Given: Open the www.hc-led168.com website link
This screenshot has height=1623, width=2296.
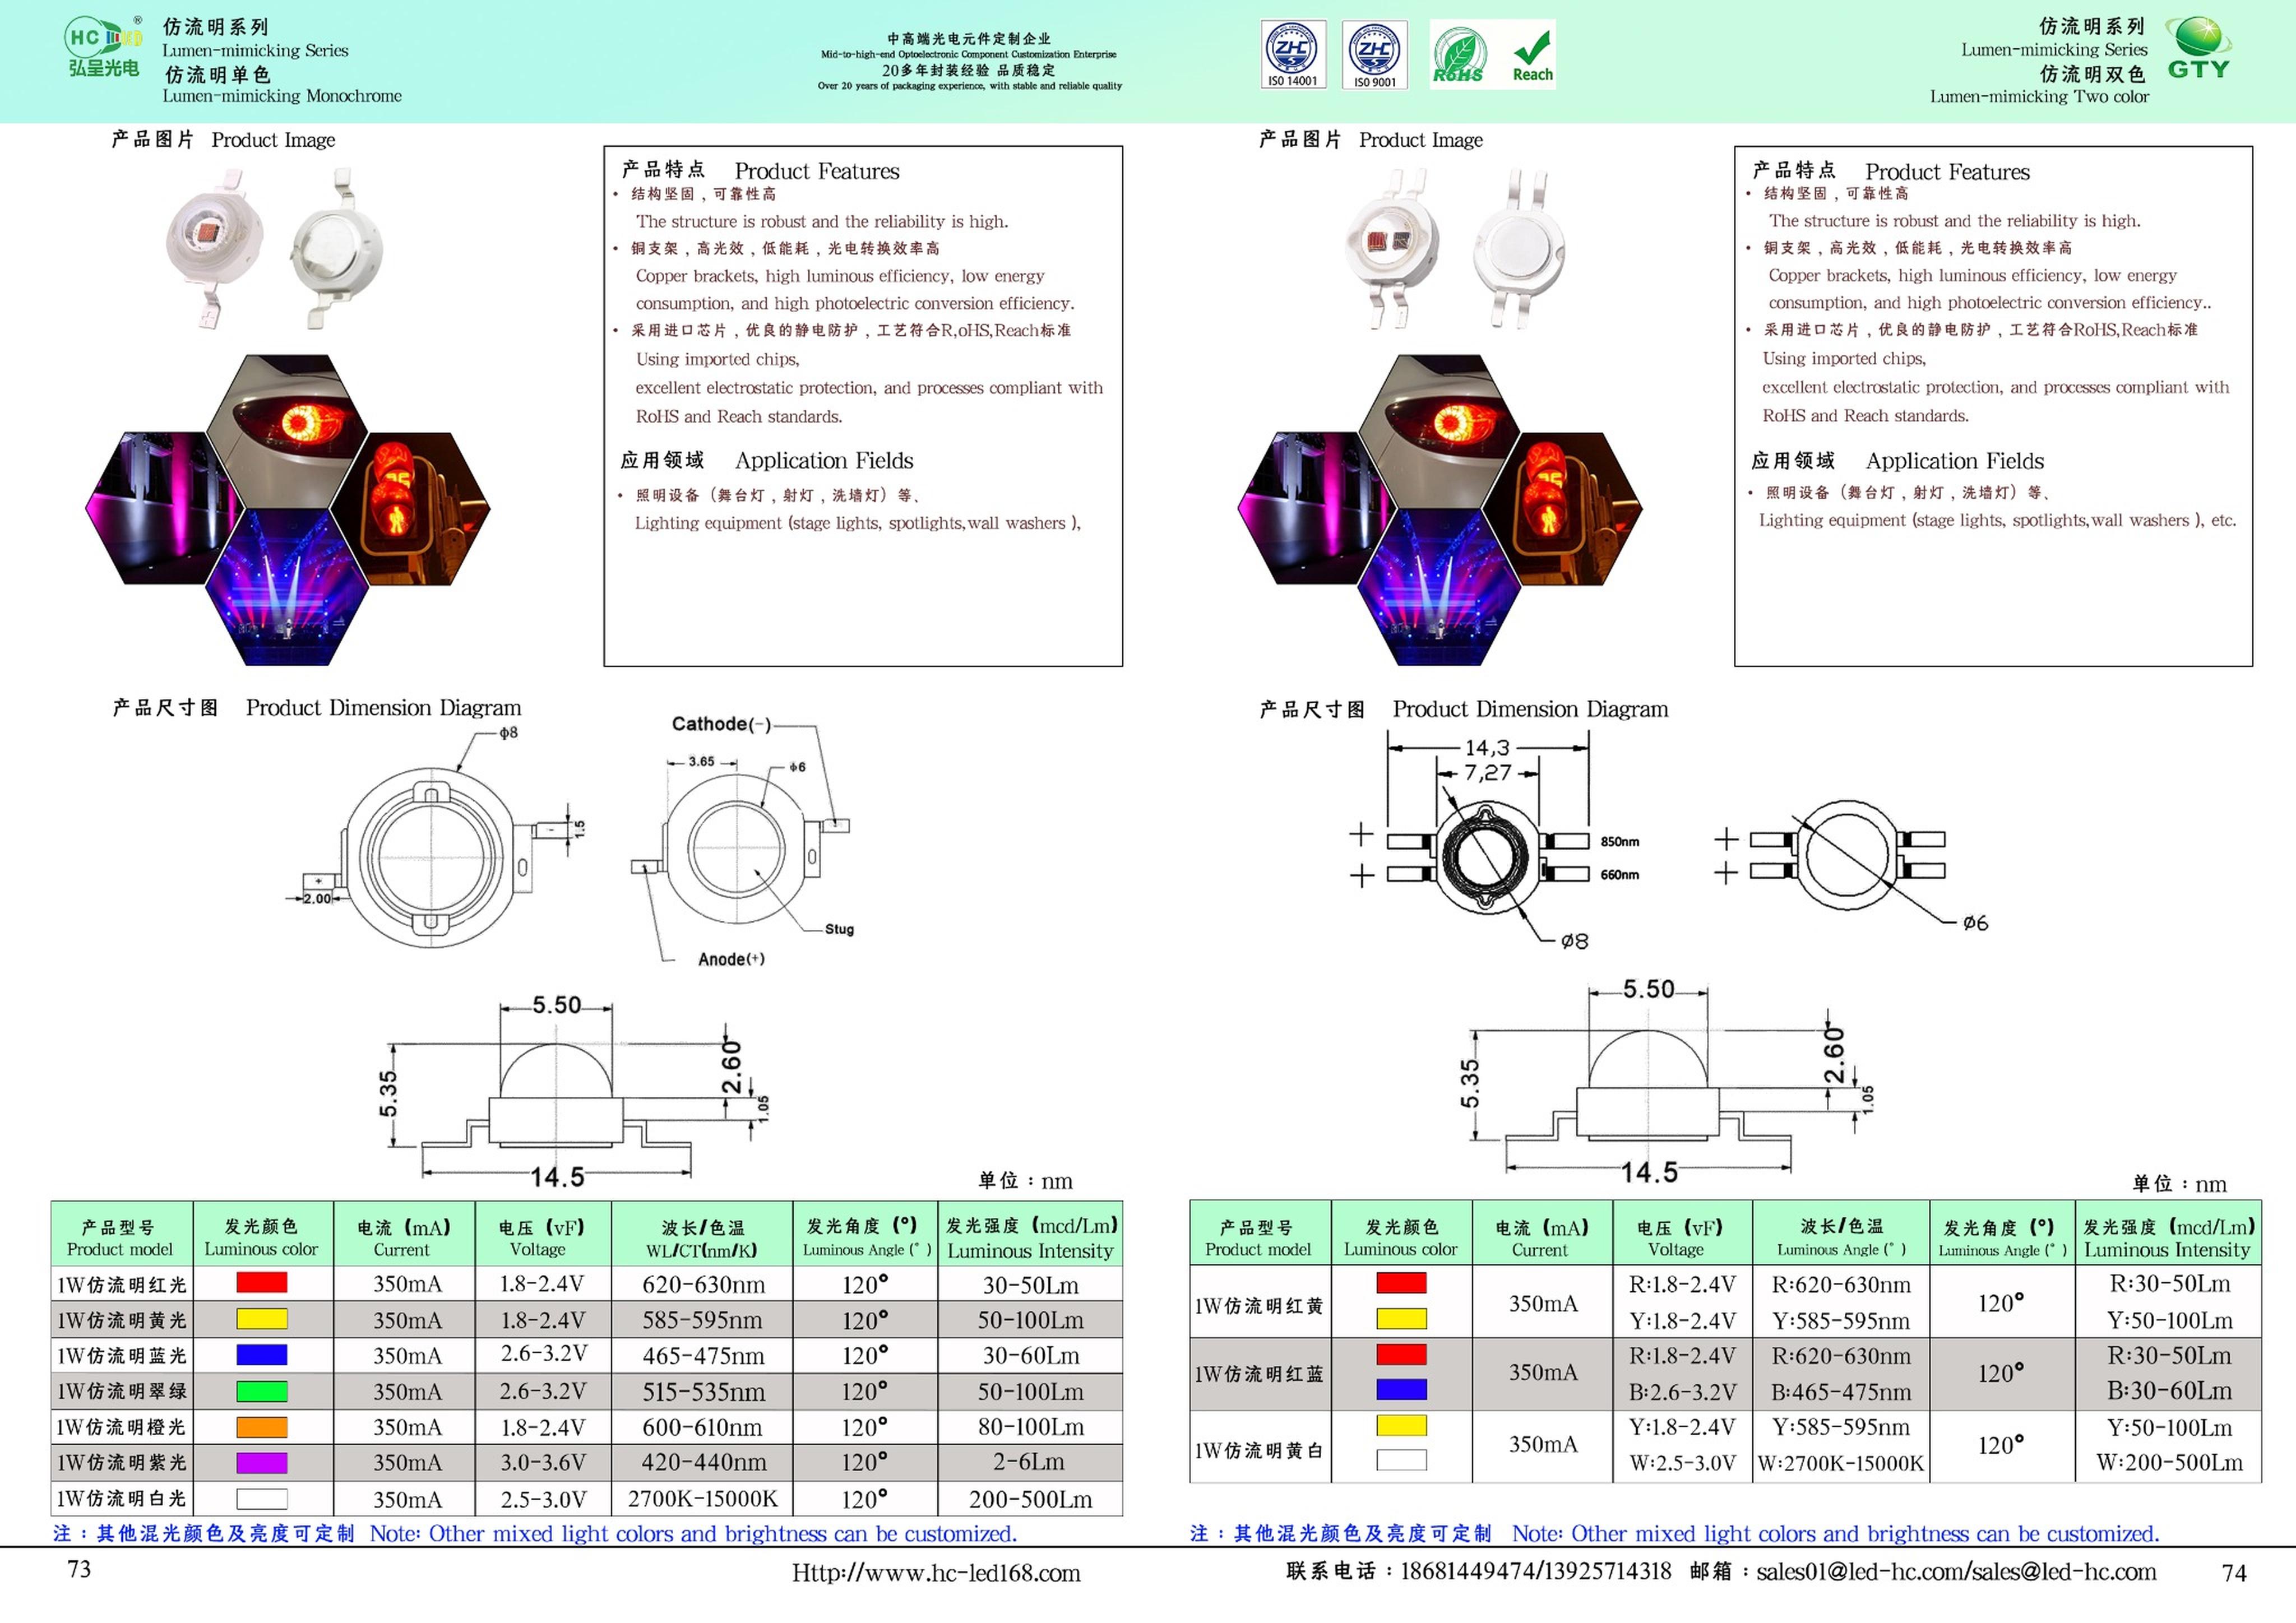Looking at the screenshot, I should pyautogui.click(x=935, y=1573).
